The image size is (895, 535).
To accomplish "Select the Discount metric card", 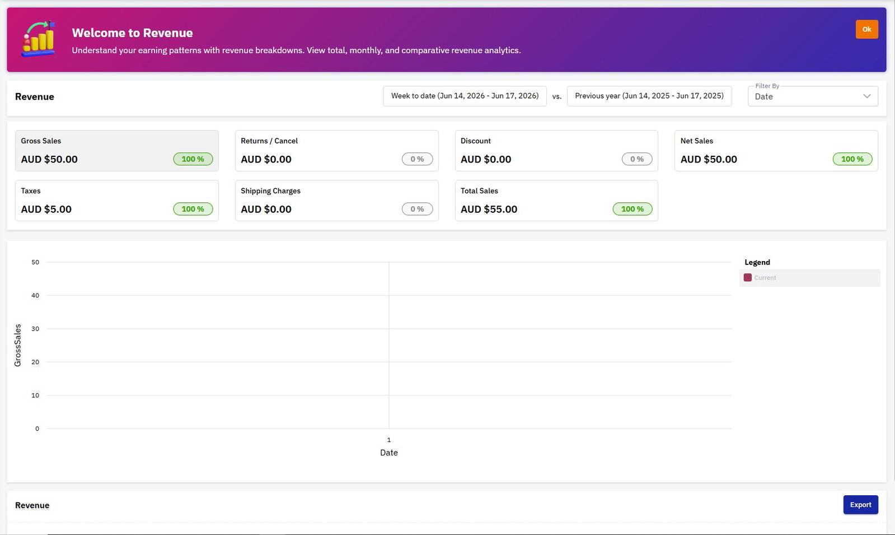I will (556, 151).
